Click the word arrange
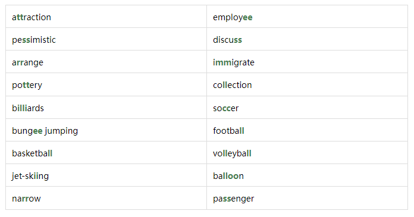This screenshot has width=414, height=217. tap(27, 63)
